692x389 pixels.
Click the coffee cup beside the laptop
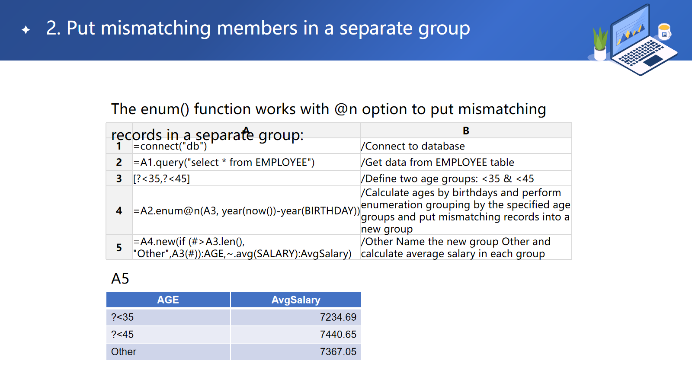[664, 32]
